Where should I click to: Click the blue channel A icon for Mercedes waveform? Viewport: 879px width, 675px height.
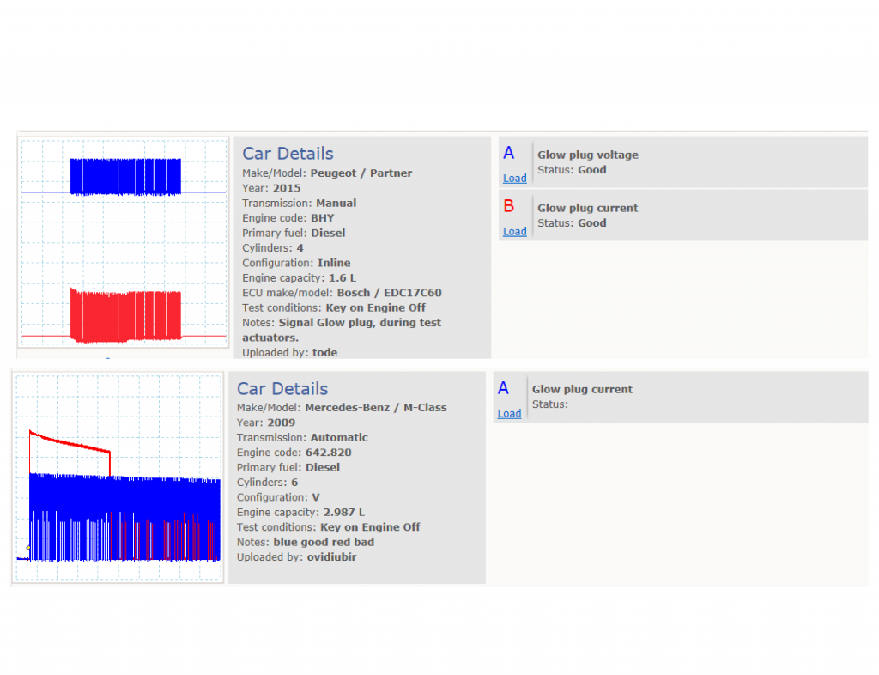click(x=503, y=388)
